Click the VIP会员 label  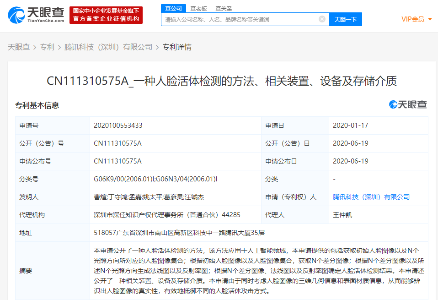pyautogui.click(x=412, y=19)
